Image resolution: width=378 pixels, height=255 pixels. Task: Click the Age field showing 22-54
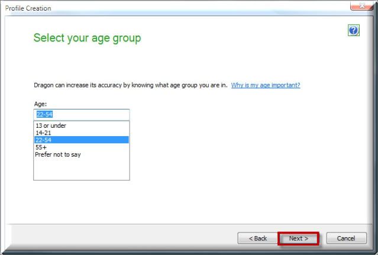[x=82, y=115]
